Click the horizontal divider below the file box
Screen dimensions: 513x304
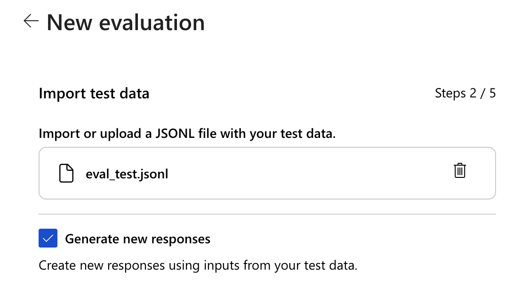coord(267,214)
